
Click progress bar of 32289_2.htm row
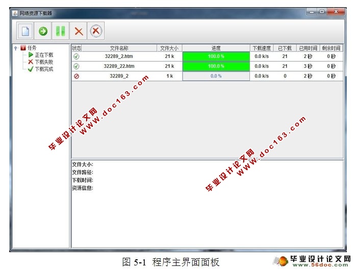216,56
